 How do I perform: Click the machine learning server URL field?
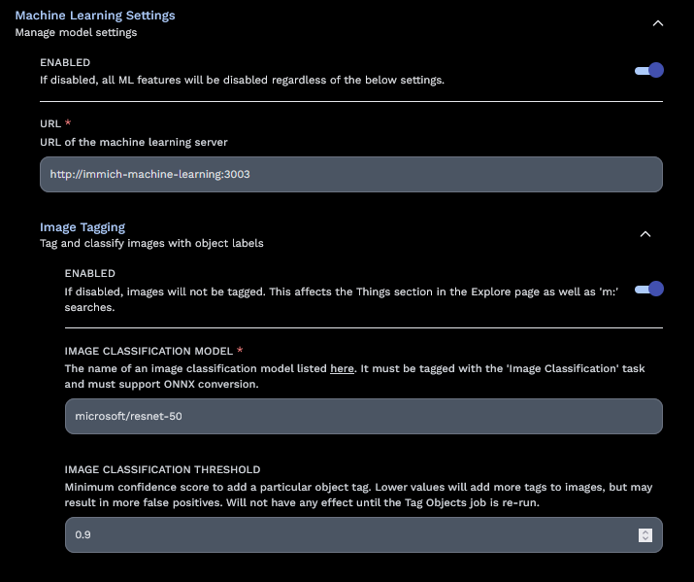350,174
